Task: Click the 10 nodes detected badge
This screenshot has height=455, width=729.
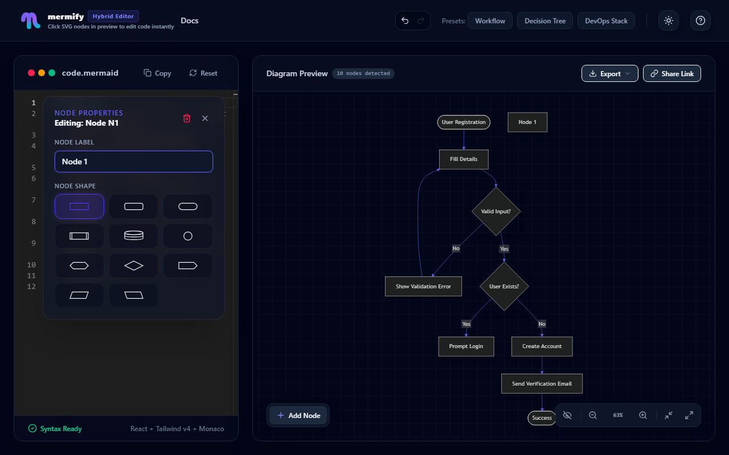Action: [x=363, y=73]
